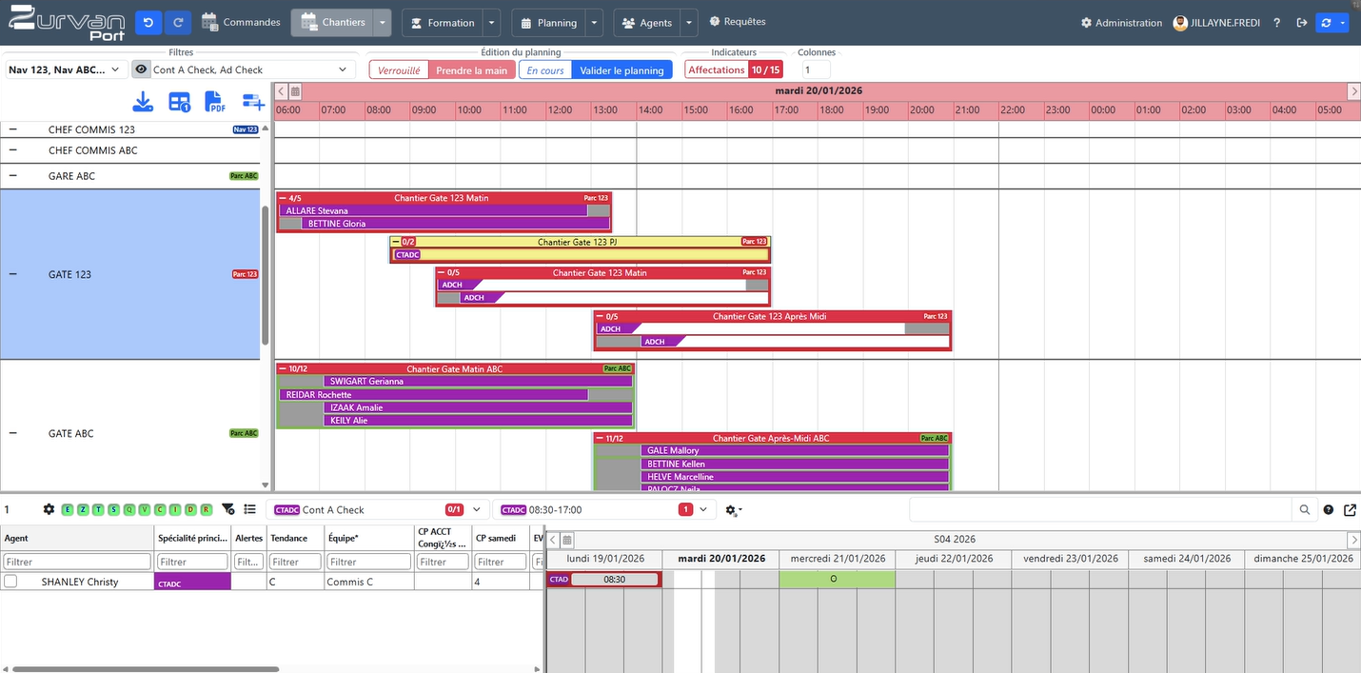Click the download planning icon
This screenshot has height=673, width=1361.
click(143, 102)
